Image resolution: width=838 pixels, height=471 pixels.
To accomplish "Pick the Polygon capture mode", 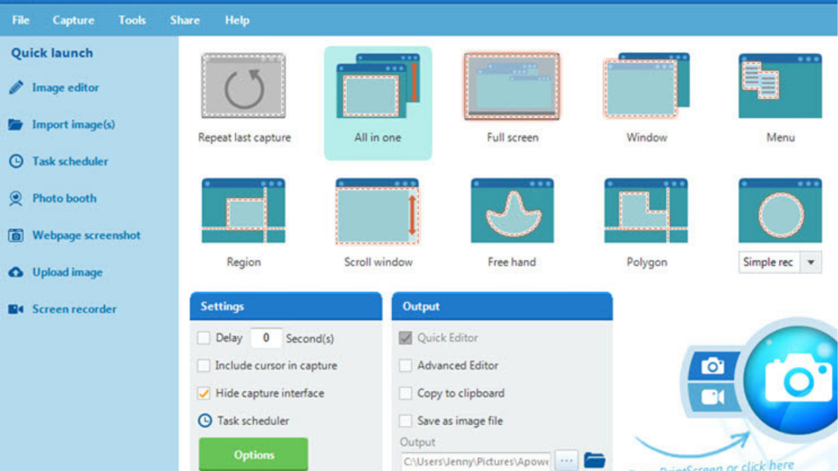I will pos(646,210).
